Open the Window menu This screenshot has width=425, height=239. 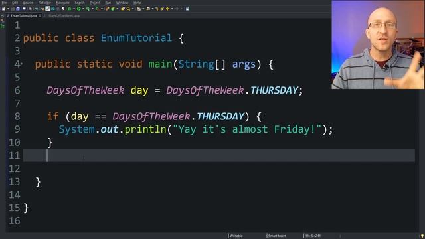click(x=122, y=3)
